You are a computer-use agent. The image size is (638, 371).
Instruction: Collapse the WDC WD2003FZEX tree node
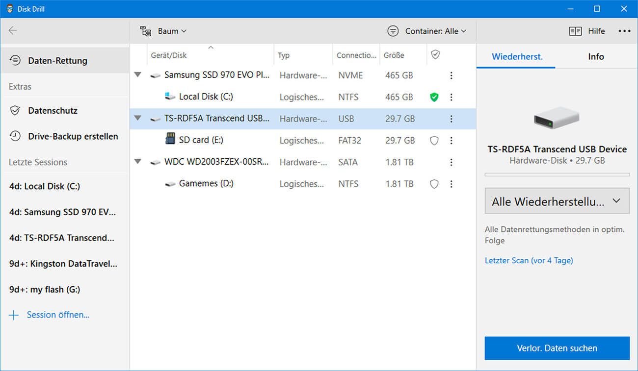coord(138,161)
